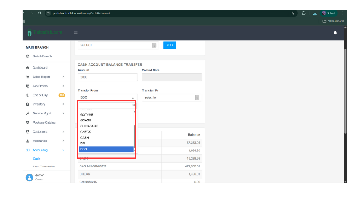Click the hamburger menu icon
The width and height of the screenshot is (357, 200).
click(75, 33)
